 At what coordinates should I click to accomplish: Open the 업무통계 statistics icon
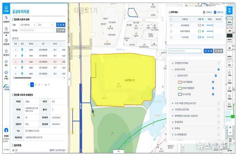tap(6, 42)
